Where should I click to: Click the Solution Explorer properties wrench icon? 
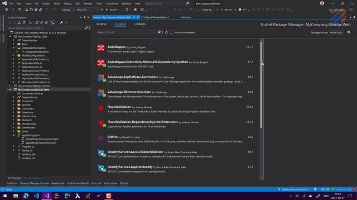61,23
